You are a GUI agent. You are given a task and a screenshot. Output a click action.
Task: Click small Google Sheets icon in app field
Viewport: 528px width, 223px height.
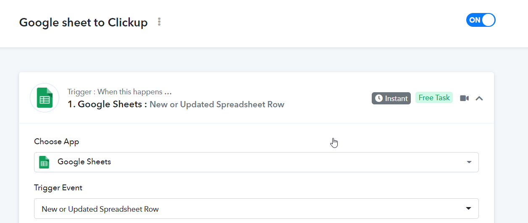[x=44, y=162]
